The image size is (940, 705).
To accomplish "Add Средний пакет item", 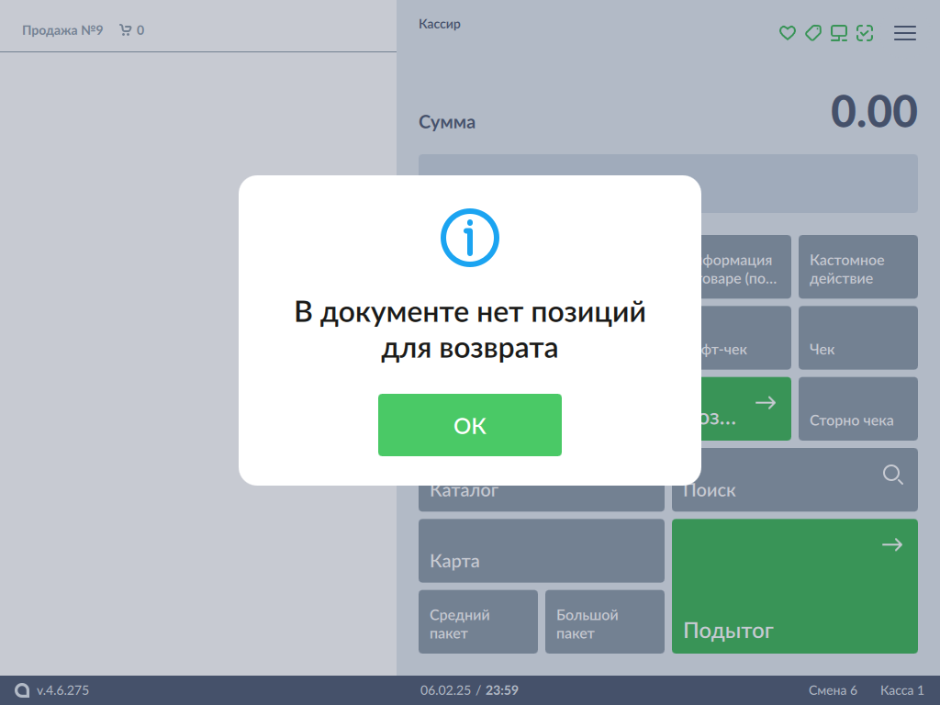I will point(477,622).
